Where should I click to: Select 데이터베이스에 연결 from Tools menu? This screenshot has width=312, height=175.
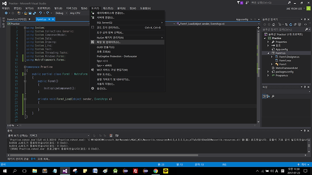[x=127, y=13]
